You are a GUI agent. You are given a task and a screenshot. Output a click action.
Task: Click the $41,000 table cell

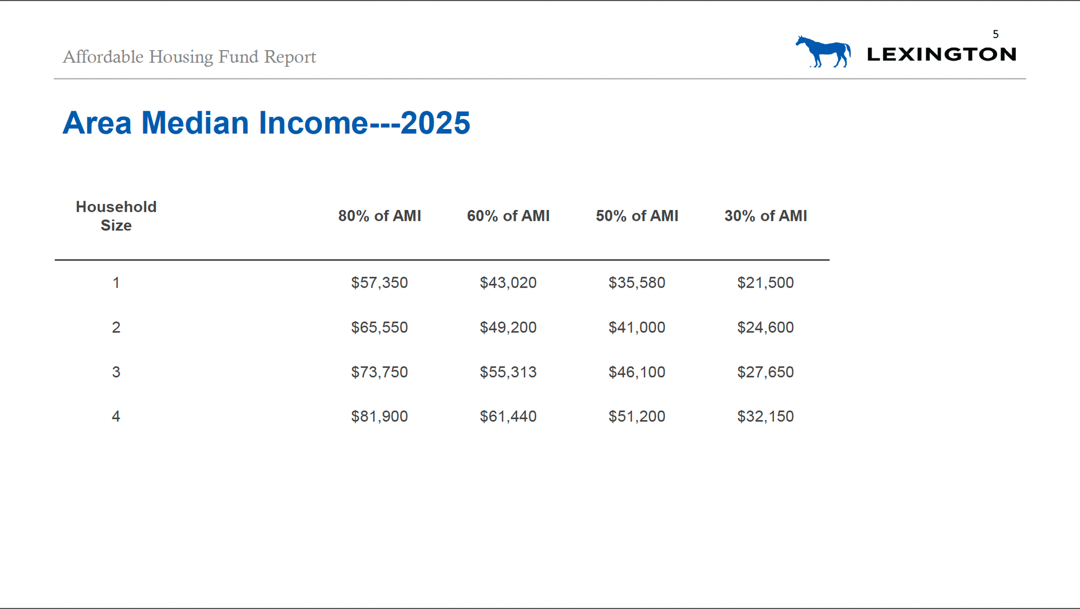[x=637, y=327]
